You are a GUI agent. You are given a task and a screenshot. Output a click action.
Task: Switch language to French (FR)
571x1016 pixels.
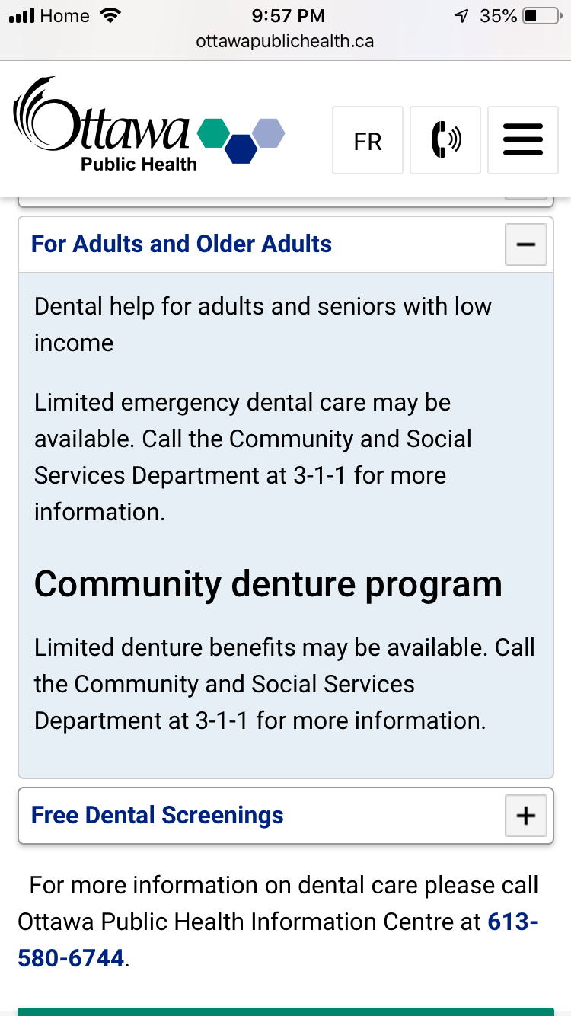tap(368, 140)
